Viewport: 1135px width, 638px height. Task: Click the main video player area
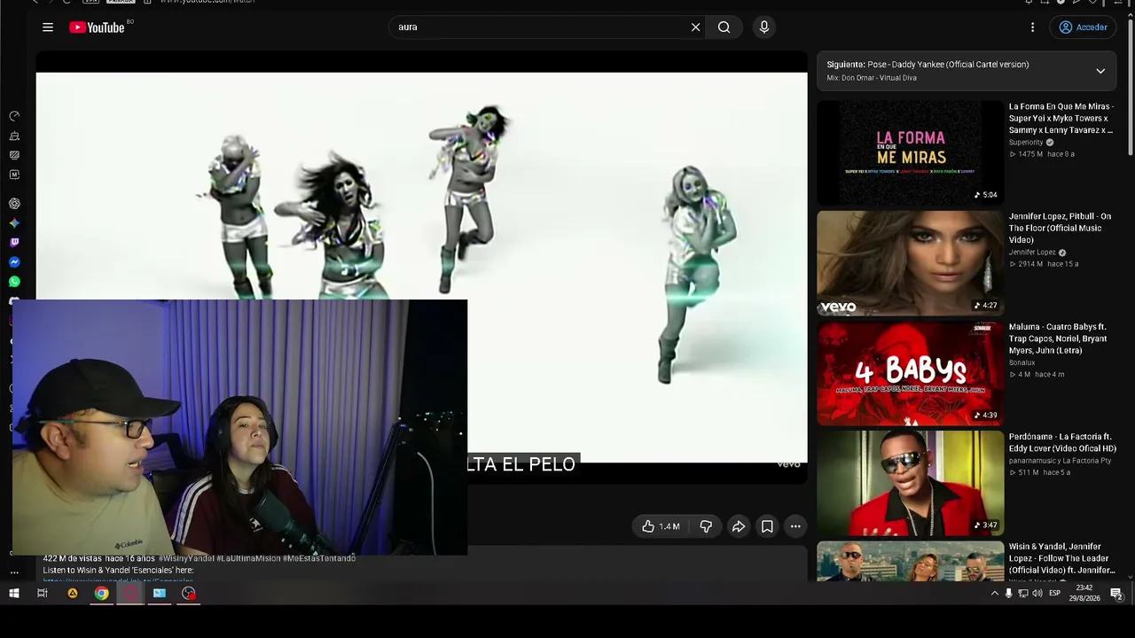click(421, 268)
